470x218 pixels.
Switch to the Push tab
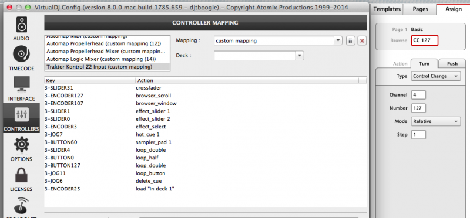(452, 63)
